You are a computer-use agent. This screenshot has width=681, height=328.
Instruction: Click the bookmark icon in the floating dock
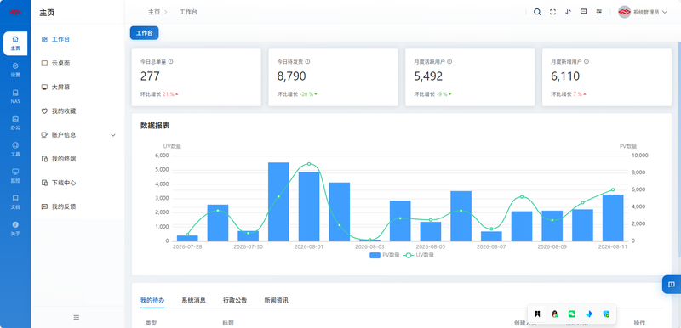[x=537, y=314]
